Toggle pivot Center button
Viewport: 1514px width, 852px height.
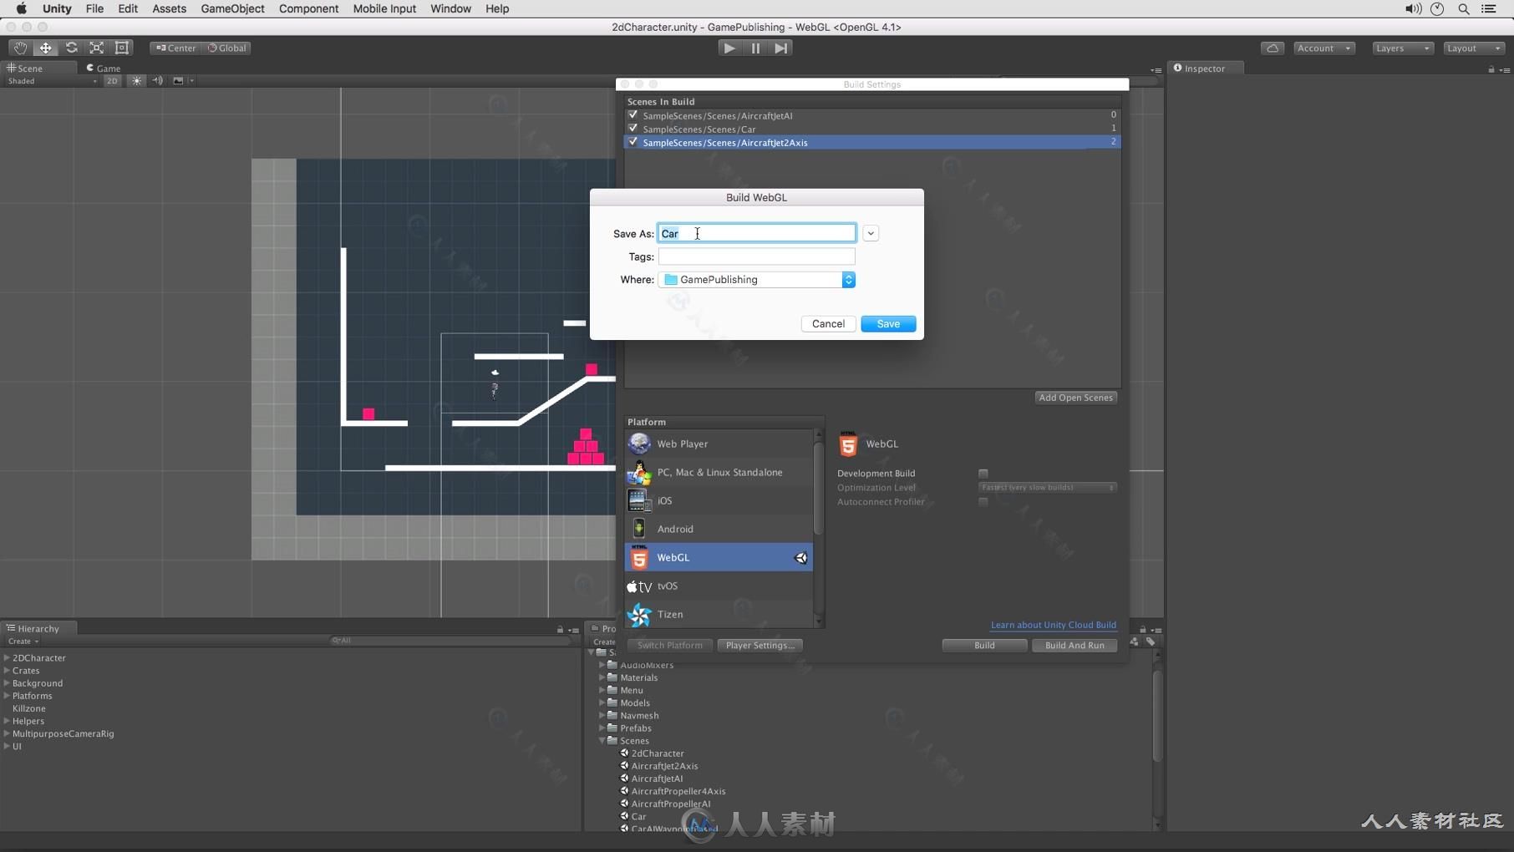pyautogui.click(x=175, y=48)
